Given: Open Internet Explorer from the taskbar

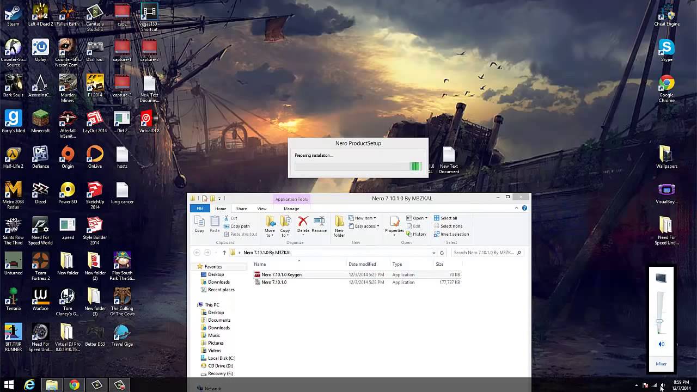Looking at the screenshot, I should coord(29,385).
